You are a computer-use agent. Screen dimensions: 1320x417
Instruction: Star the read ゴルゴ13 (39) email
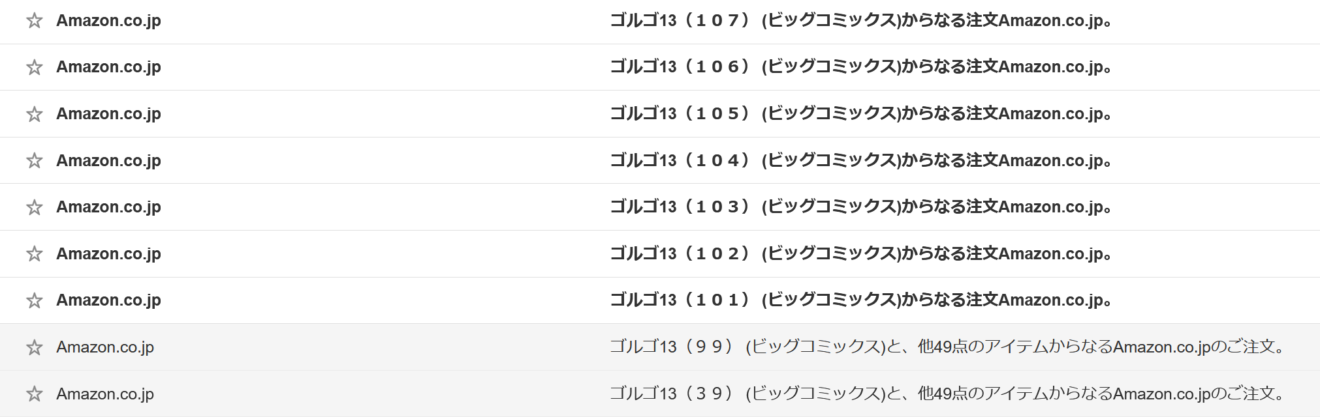[x=35, y=394]
